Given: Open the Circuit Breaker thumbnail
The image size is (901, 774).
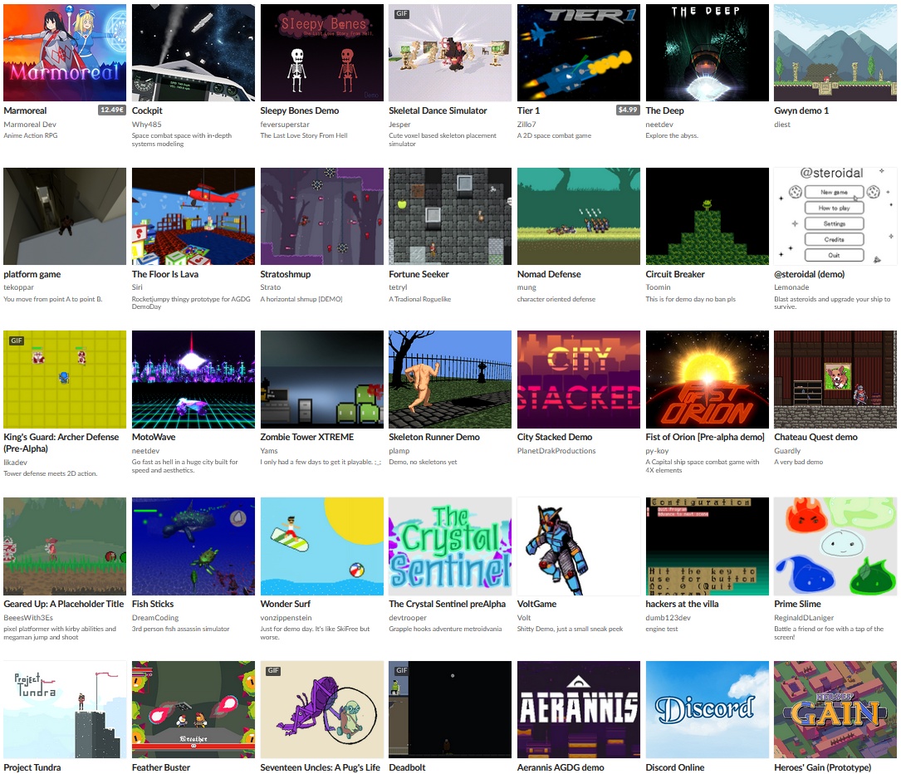Looking at the screenshot, I should 708,216.
